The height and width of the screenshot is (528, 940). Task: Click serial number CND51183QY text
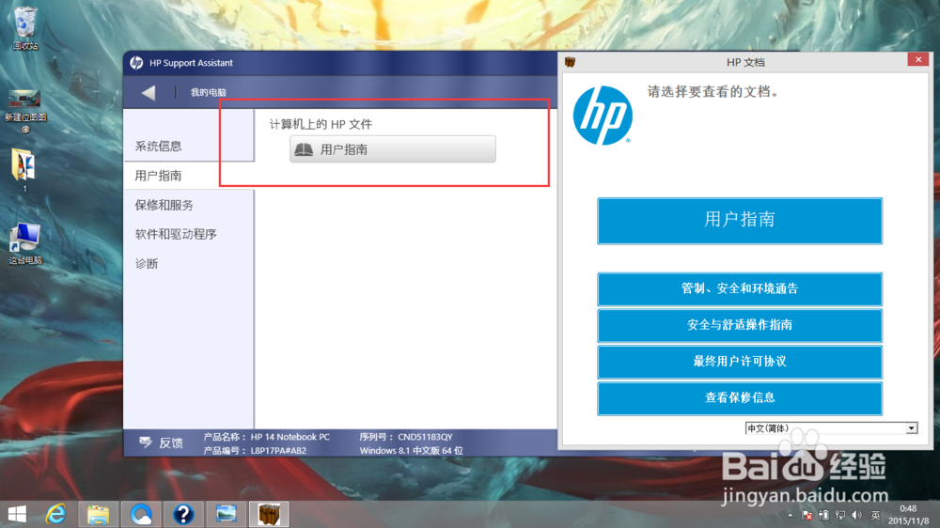(425, 437)
